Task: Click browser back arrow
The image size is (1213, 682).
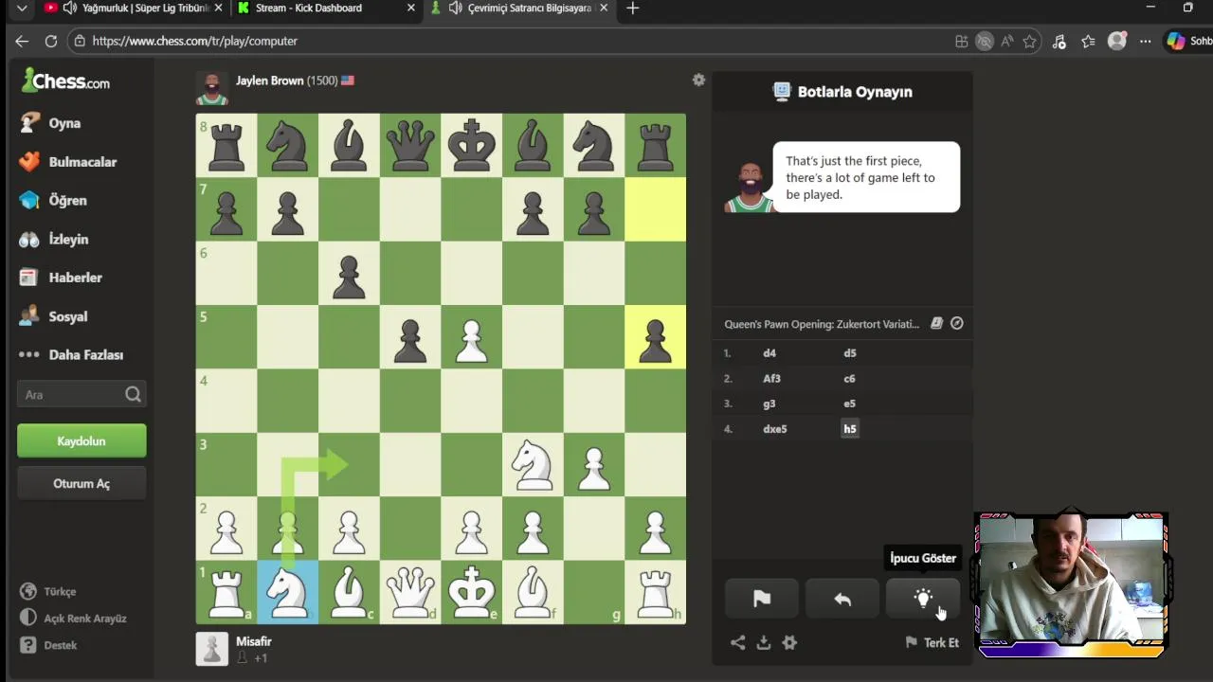Action: (22, 41)
